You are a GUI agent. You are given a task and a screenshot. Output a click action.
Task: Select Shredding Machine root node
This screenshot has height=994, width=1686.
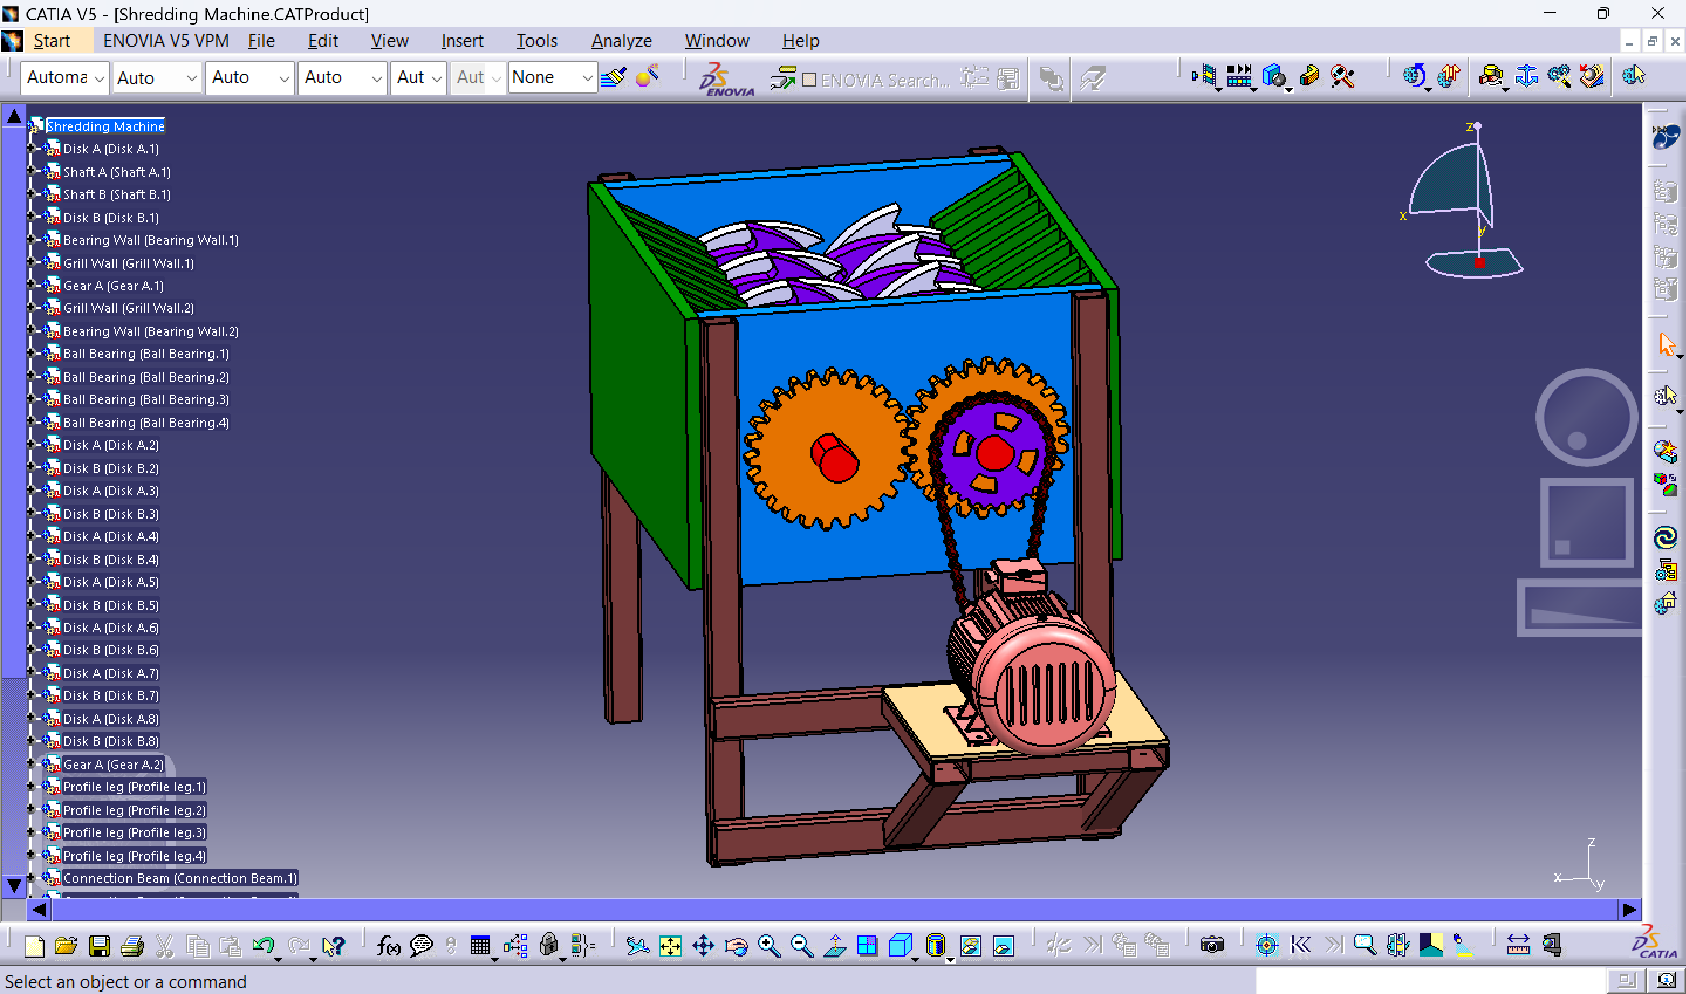(x=105, y=126)
